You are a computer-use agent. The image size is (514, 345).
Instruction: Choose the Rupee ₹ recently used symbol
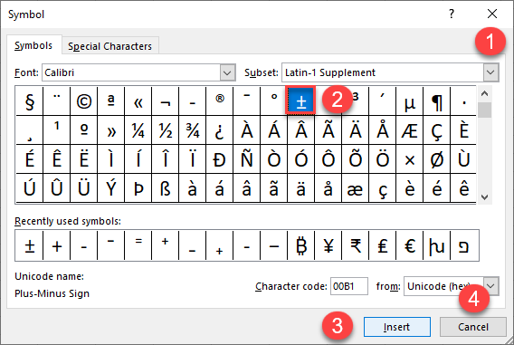pyautogui.click(x=356, y=245)
